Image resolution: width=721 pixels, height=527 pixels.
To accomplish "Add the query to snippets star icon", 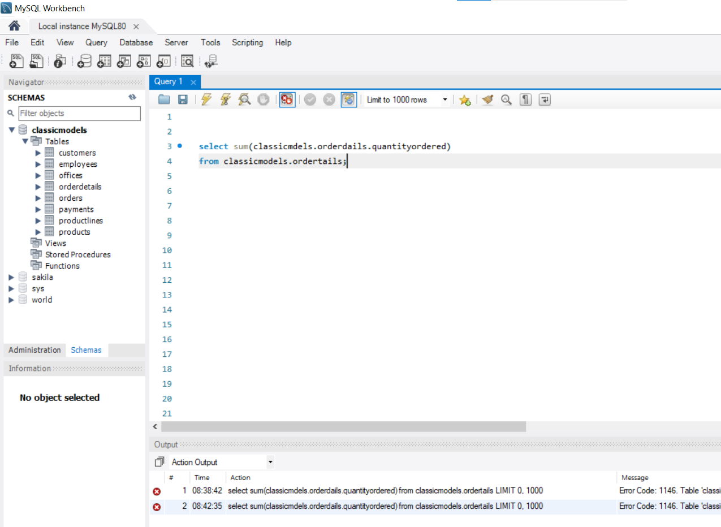I will 465,100.
